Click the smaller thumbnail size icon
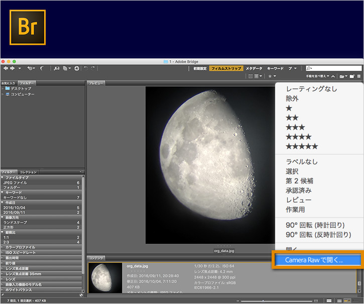This screenshot has height=304, width=364. pos(237,301)
